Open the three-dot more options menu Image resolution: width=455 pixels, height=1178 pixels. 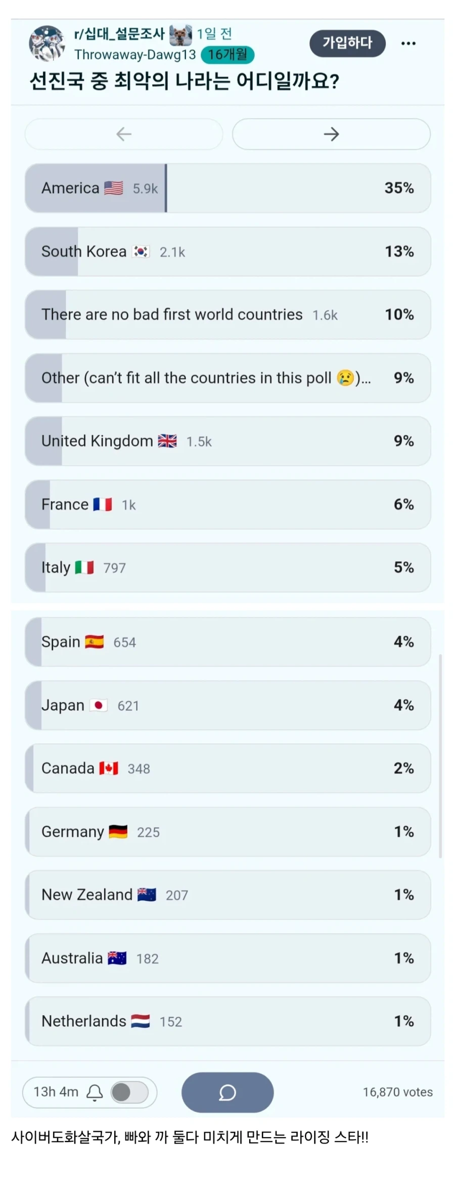[x=408, y=43]
